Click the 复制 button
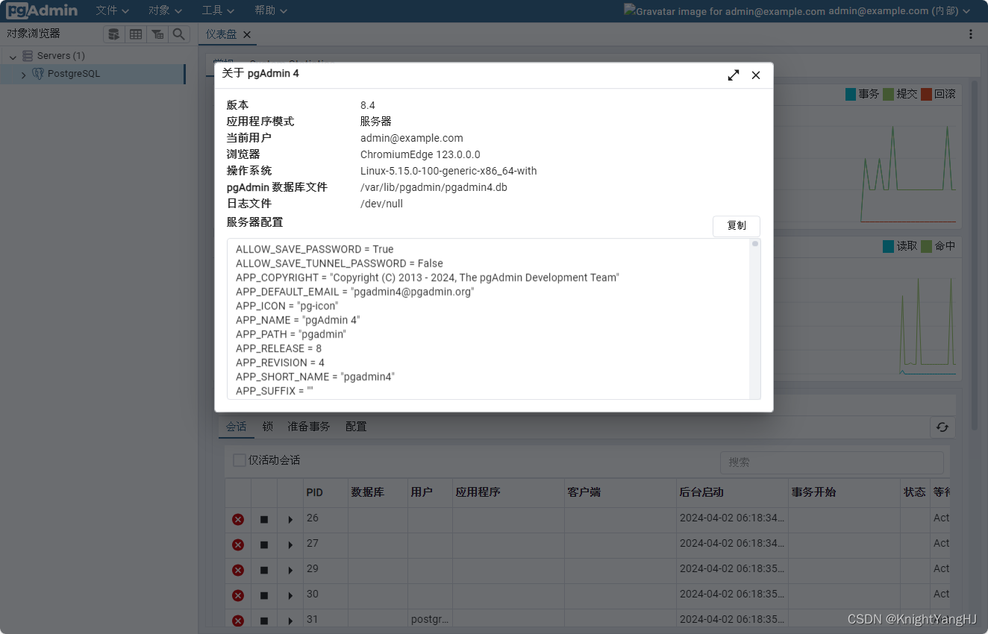 pos(737,226)
